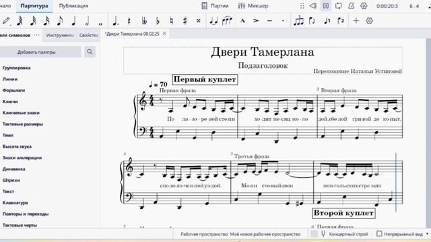The image size is (431, 242).
Task: Expand the Динамика palette
Action: pyautogui.click(x=14, y=169)
